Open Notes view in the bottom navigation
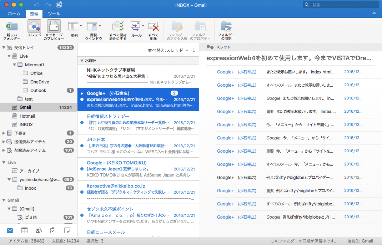Screen dimensions: 382x245 67,230
